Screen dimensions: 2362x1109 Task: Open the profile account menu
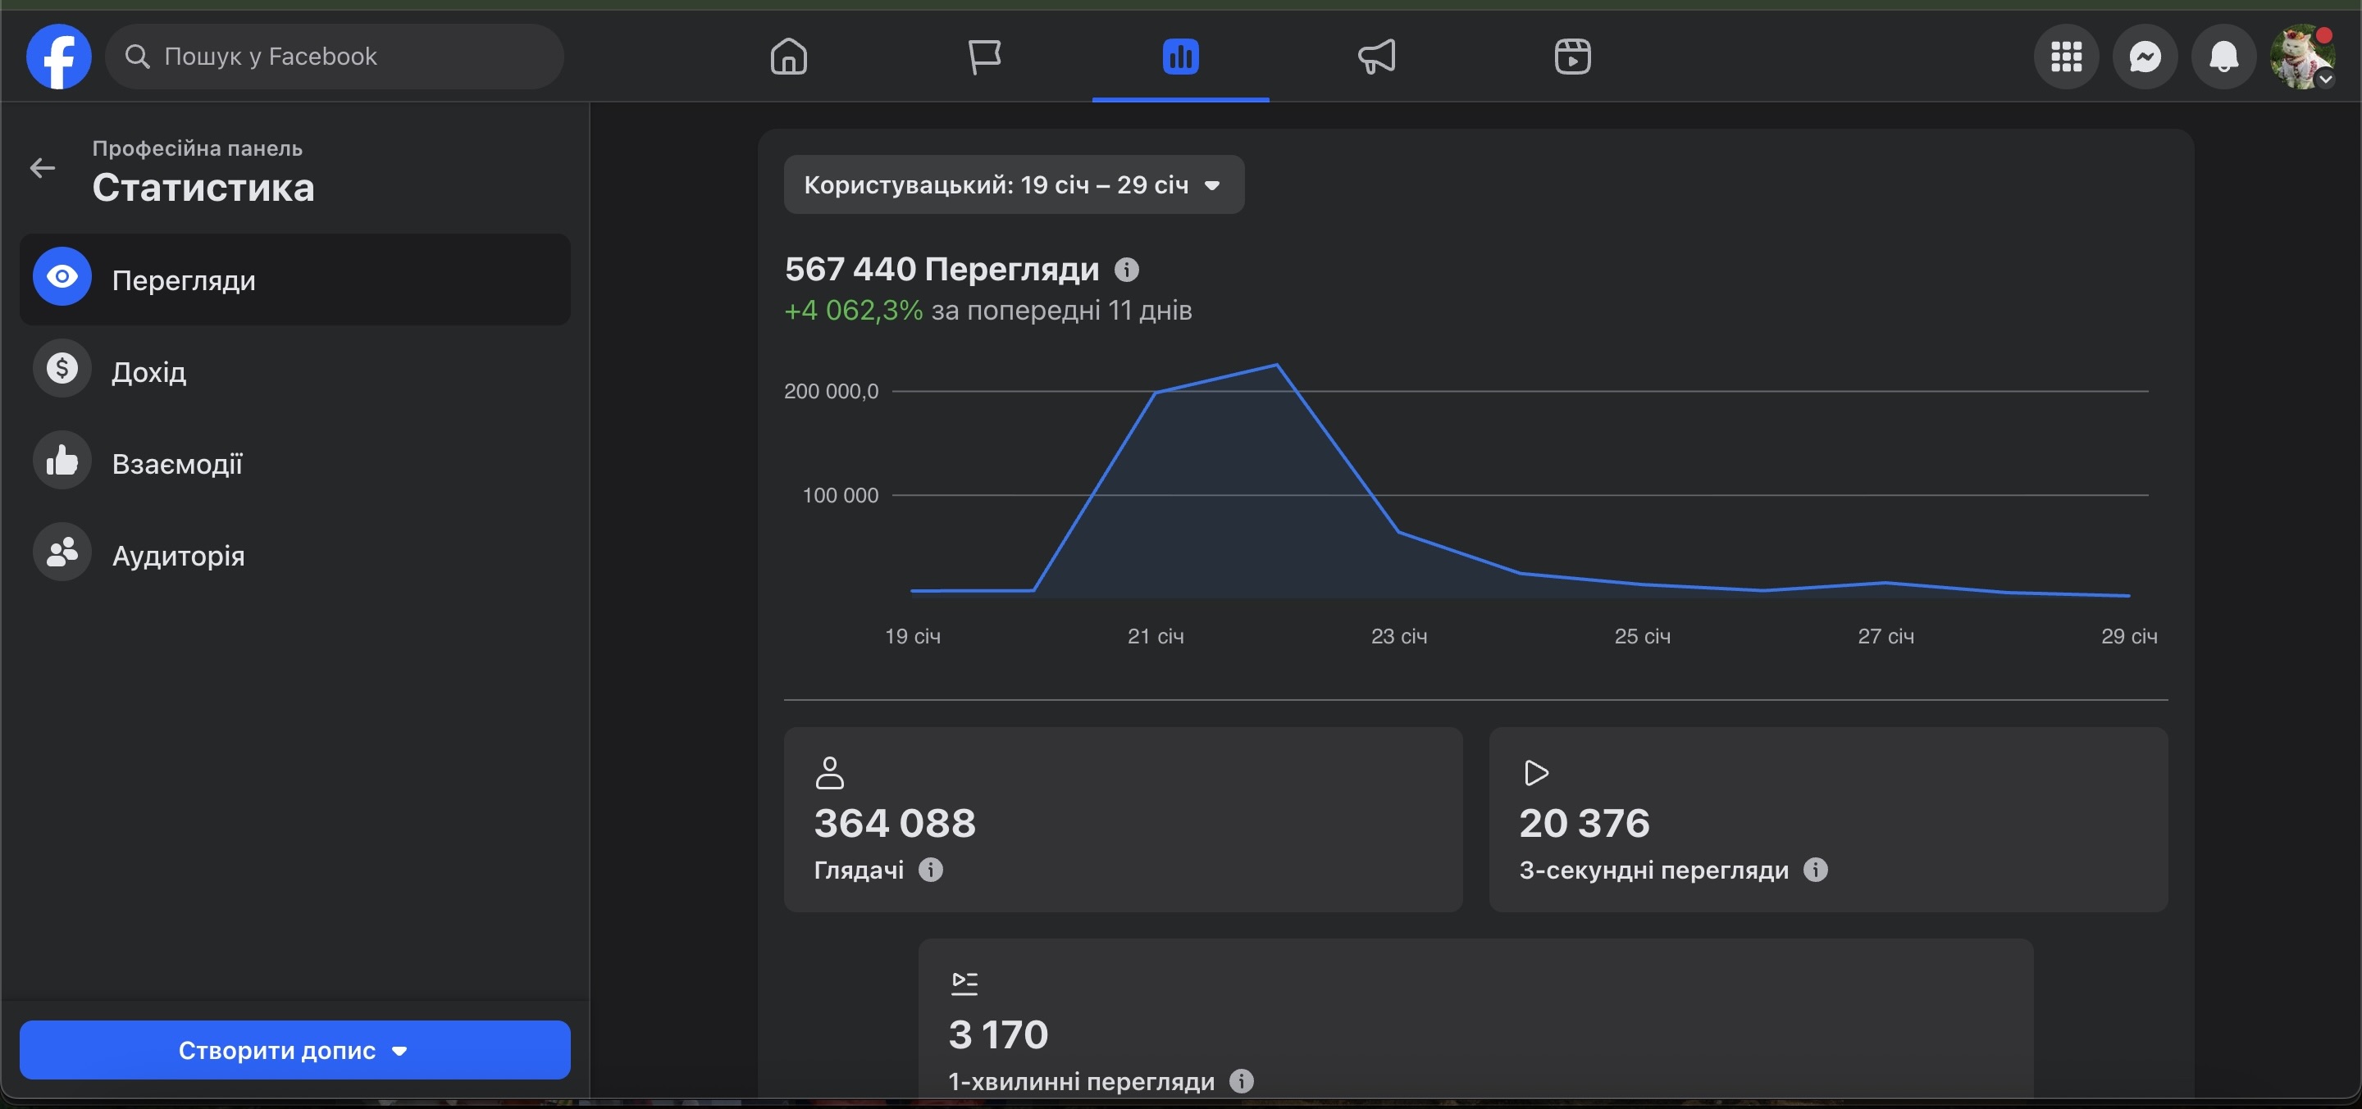(x=2302, y=57)
